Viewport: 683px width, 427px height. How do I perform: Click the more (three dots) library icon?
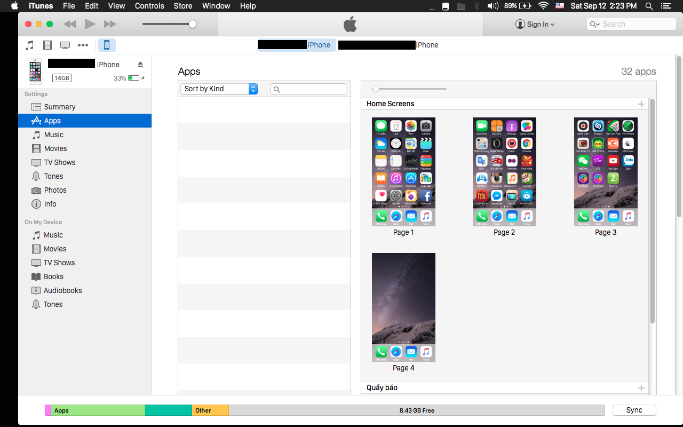coord(83,45)
